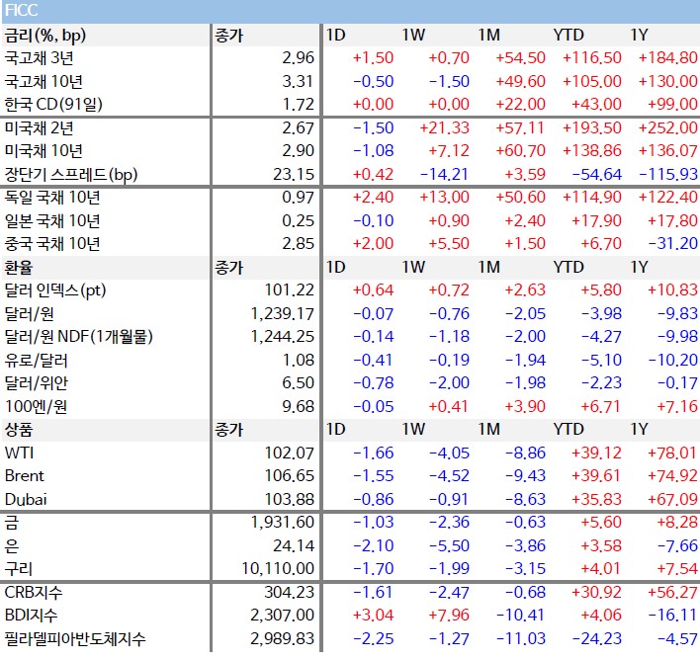Click the FICC table title
700x660 pixels.
(x=21, y=10)
